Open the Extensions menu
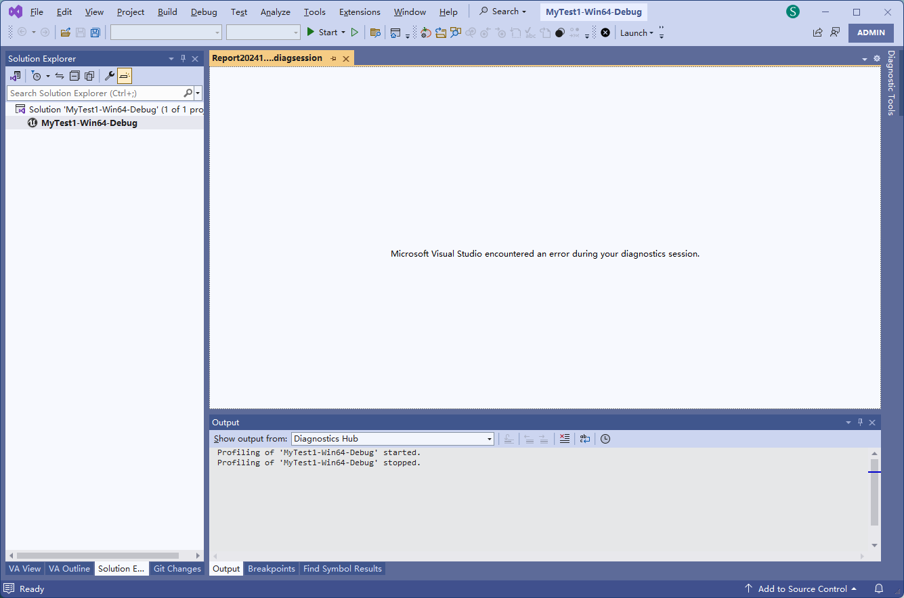This screenshot has width=904, height=598. point(360,12)
